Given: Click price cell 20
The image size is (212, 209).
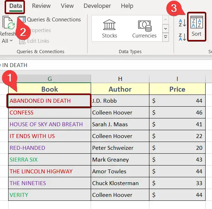Looking at the screenshot, I should click(177, 148).
